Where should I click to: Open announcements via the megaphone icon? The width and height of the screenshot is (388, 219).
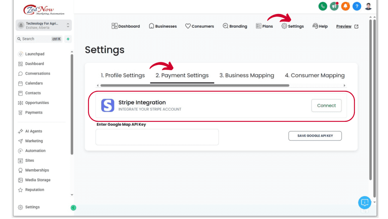[334, 6]
